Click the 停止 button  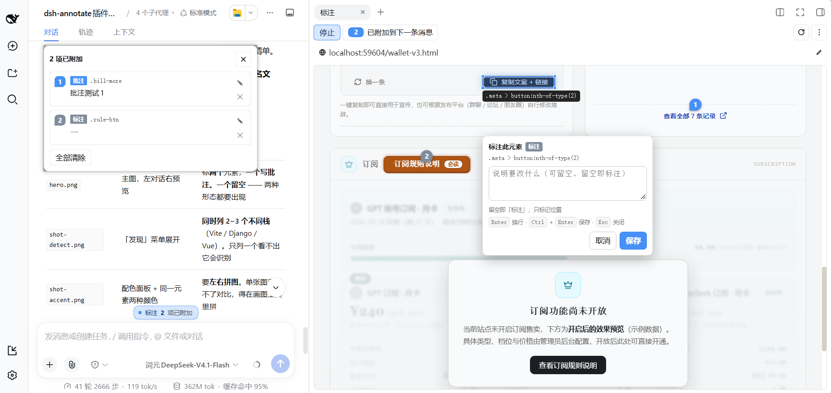click(327, 32)
